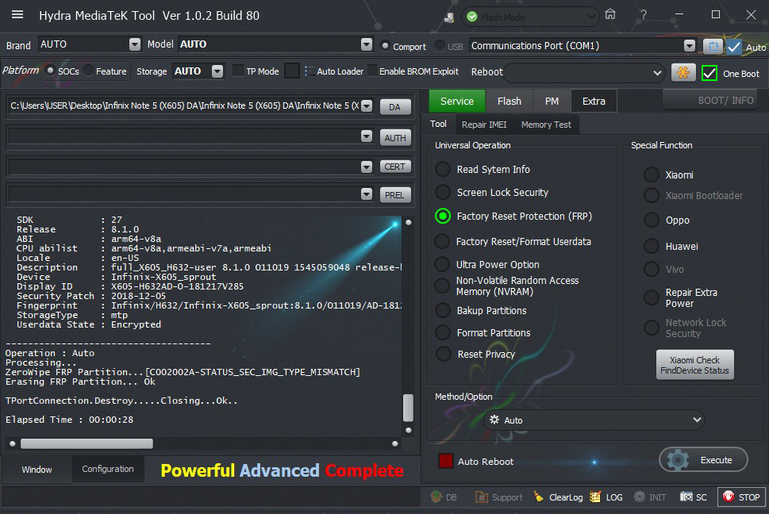This screenshot has height=514, width=769.
Task: Expand the DA file path dropdown
Action: tap(367, 105)
